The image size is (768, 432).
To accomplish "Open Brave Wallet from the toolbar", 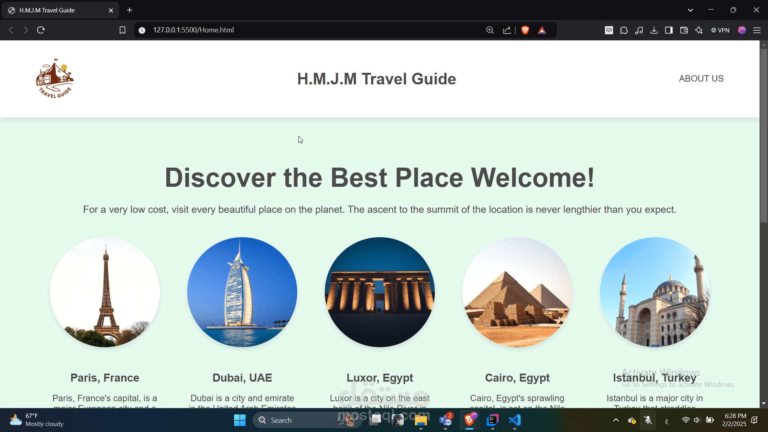I will pyautogui.click(x=684, y=30).
